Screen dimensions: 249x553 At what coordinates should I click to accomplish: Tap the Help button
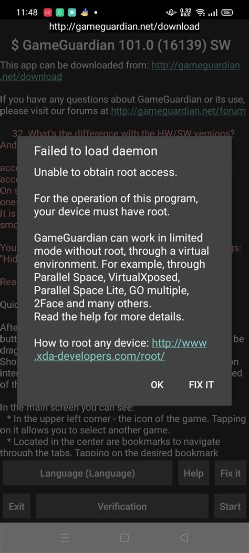click(193, 473)
